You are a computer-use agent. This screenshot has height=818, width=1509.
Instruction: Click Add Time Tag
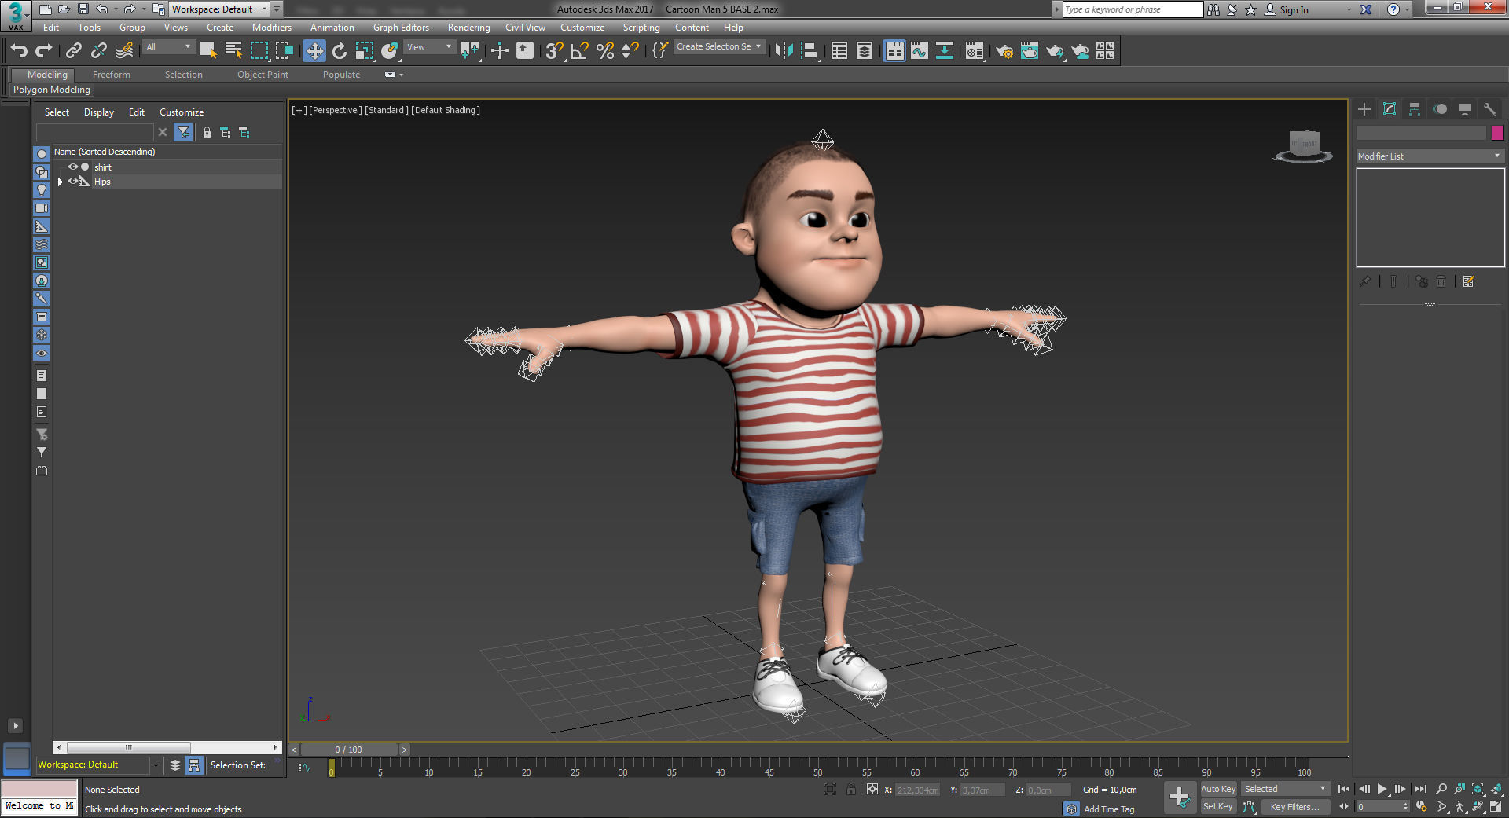coord(1109,809)
